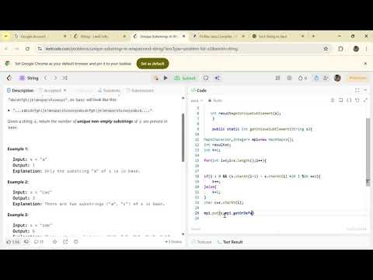
Task: Click the debugger icon beside Run
Action: 156,78
